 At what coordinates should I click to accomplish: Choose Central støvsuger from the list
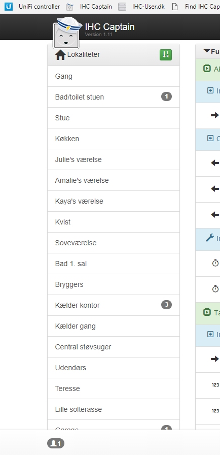[x=114, y=347]
